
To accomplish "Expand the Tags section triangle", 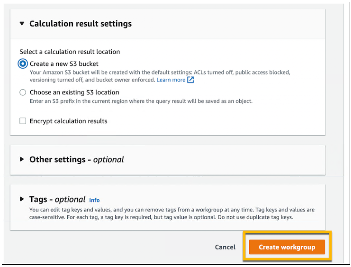I will [22, 199].
